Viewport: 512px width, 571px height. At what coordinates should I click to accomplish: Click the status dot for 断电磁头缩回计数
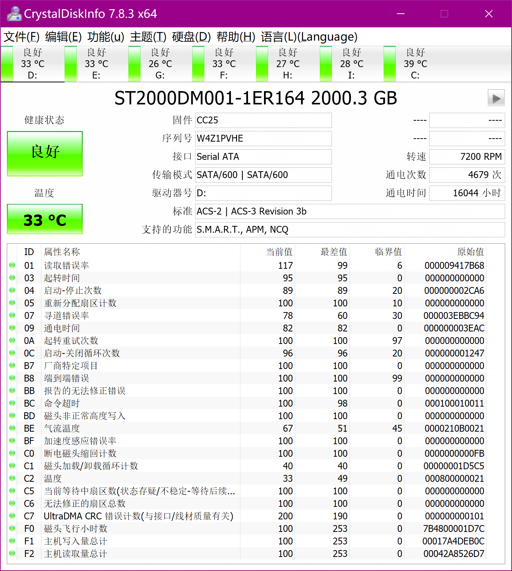pyautogui.click(x=12, y=453)
